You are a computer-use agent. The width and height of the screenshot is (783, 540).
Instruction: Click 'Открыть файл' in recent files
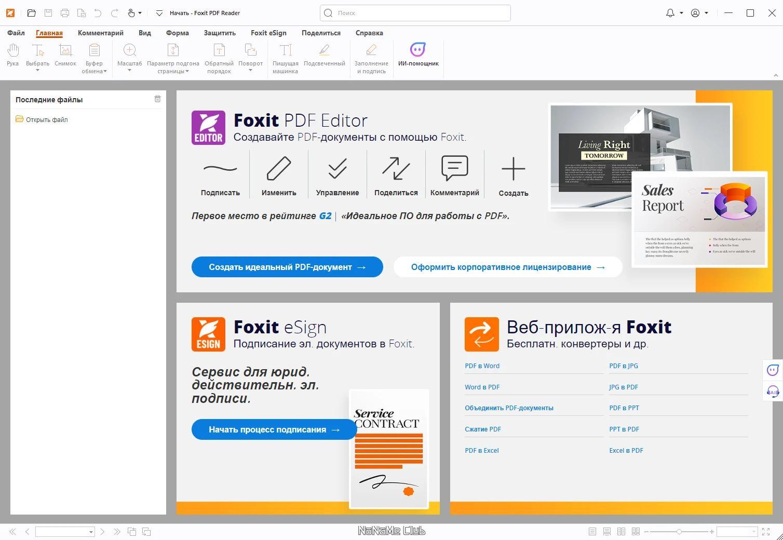(42, 119)
